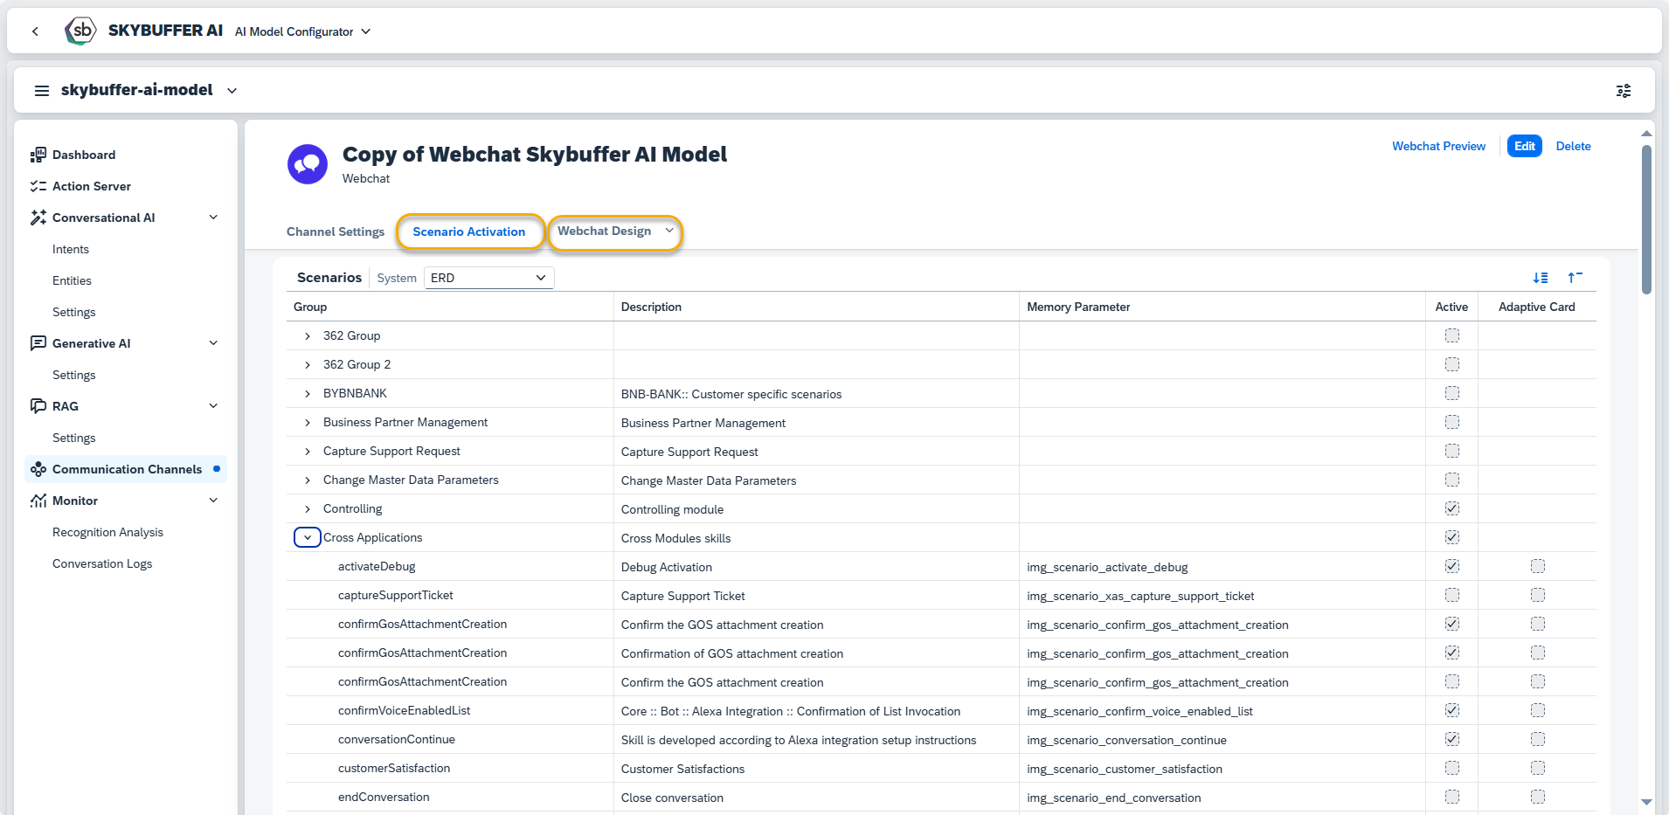This screenshot has width=1669, height=815.
Task: Click scroll down arrow of page scrollbar
Action: (1646, 802)
